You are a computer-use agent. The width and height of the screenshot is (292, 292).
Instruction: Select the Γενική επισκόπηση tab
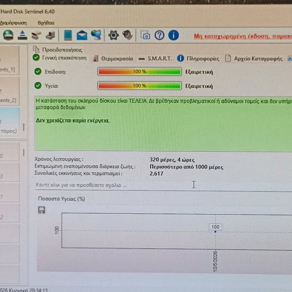[x=60, y=58]
